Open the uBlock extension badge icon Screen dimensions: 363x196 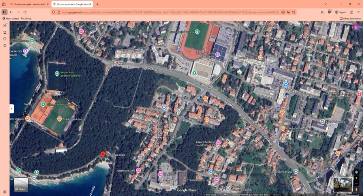(x=329, y=11)
